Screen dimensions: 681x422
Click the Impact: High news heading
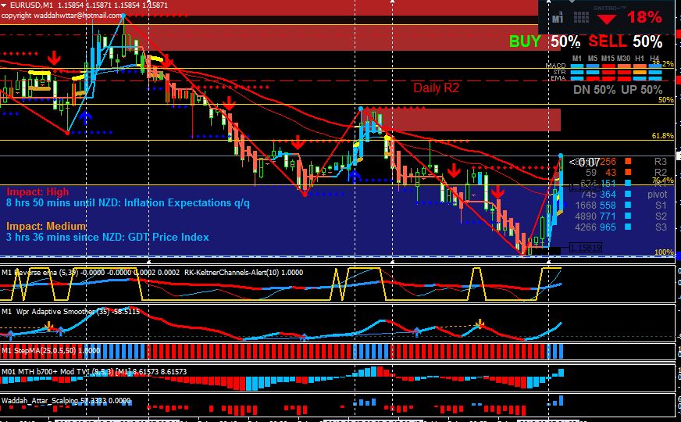coord(37,192)
